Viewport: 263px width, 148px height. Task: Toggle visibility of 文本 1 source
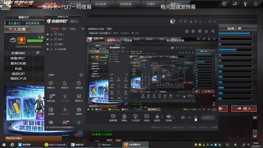[48, 39]
